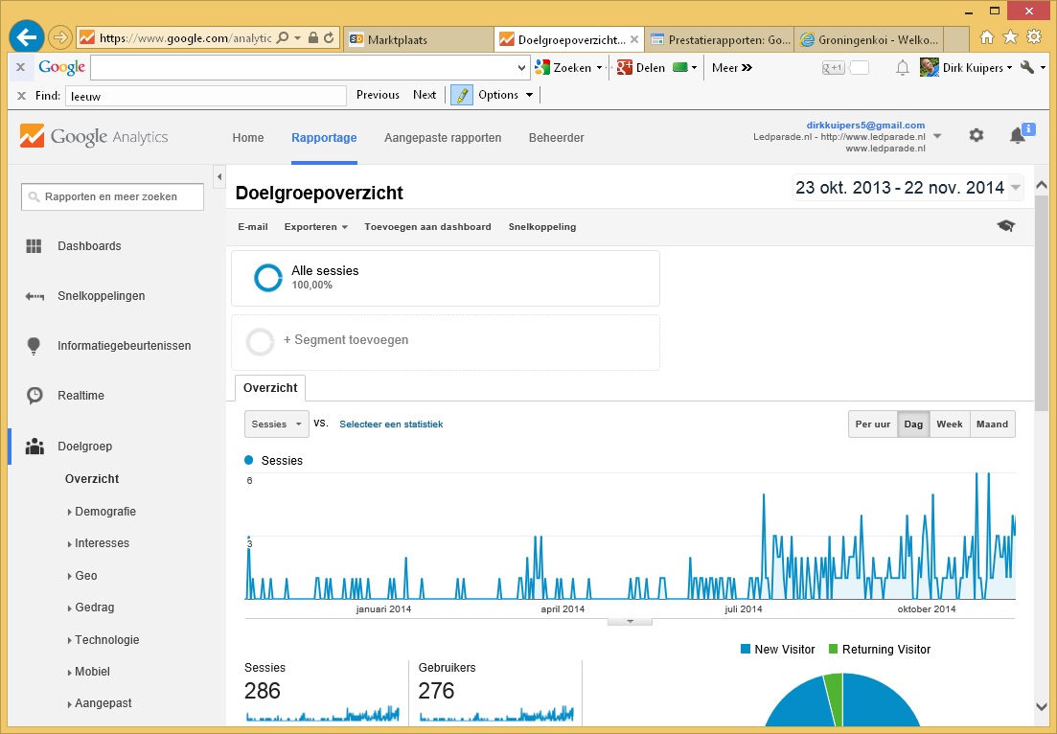1057x734 pixels.
Task: Open the Internet Explorer tools gear
Action: pos(1033,37)
